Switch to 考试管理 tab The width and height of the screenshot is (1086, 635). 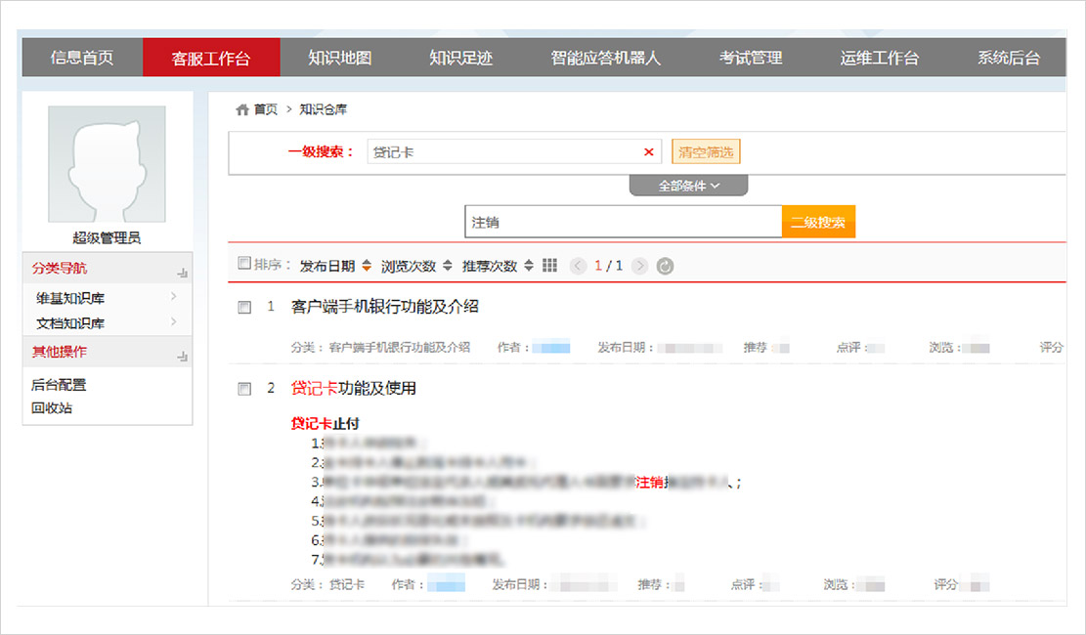751,58
